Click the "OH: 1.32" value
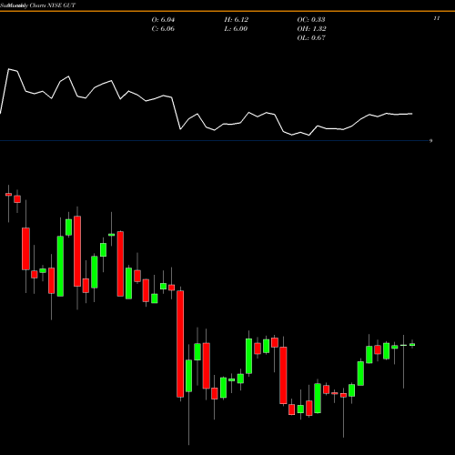The height and width of the screenshot is (455, 455). point(311,29)
